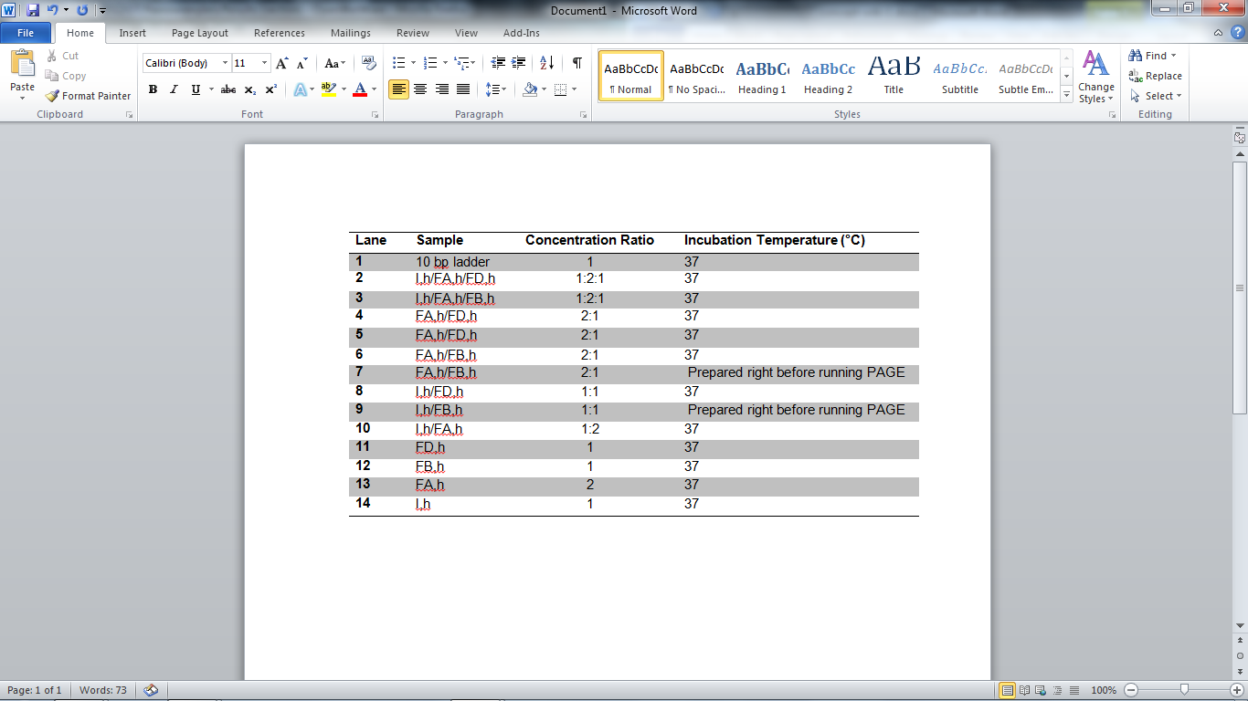Open the File menu tab
The height and width of the screenshot is (701, 1248).
[26, 33]
